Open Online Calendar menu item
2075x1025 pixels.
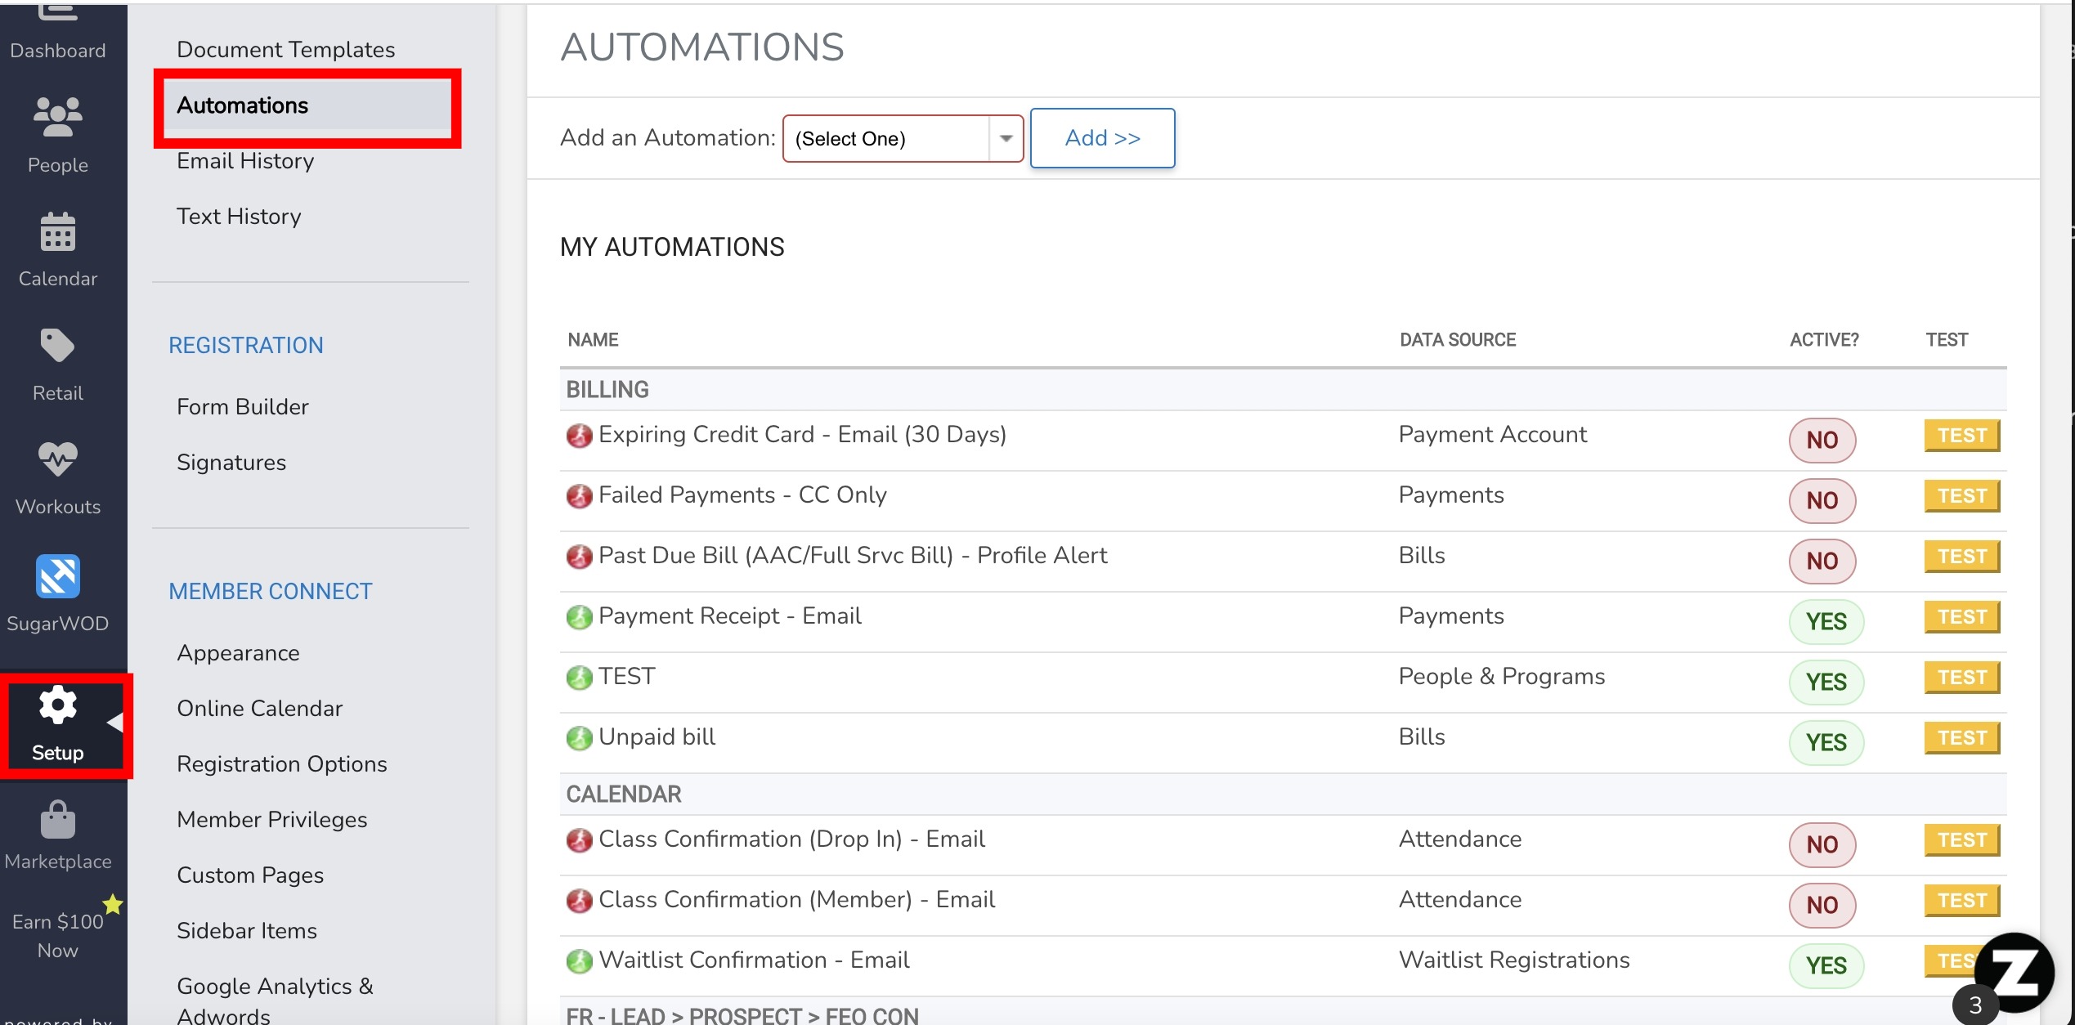(259, 708)
